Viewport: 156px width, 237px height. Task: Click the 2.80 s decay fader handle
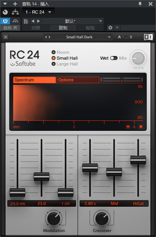click(x=90, y=168)
